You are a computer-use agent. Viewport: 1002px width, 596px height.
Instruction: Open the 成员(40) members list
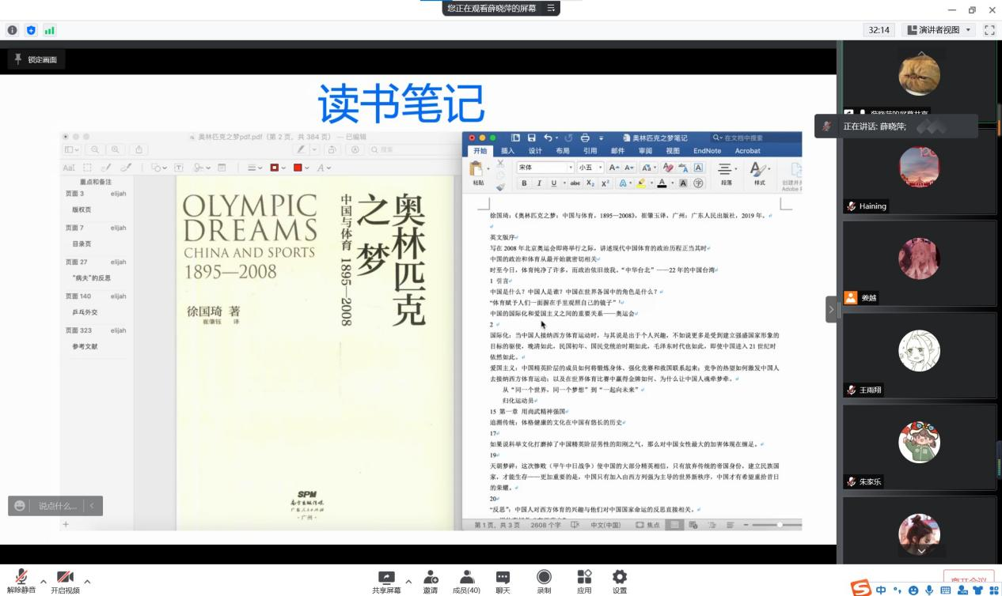click(x=466, y=577)
